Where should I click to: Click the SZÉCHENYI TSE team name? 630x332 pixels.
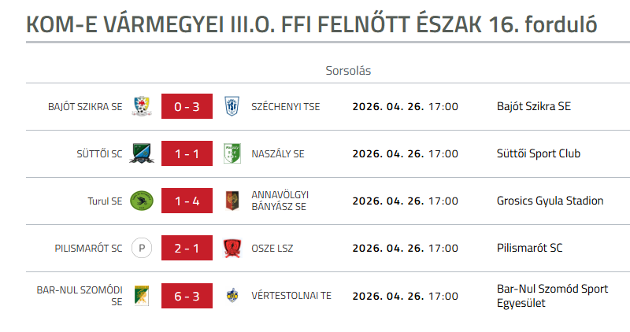(x=285, y=106)
